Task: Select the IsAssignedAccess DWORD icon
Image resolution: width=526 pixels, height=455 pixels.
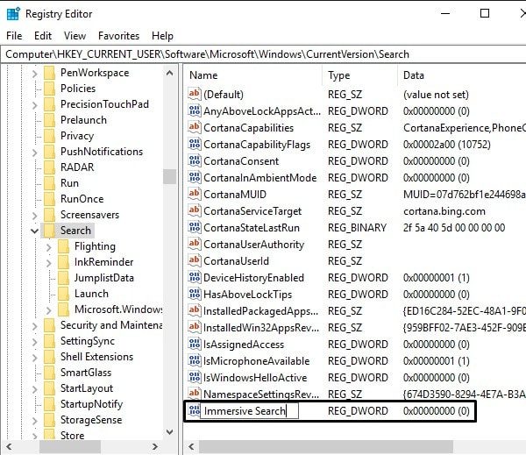Action: (195, 344)
